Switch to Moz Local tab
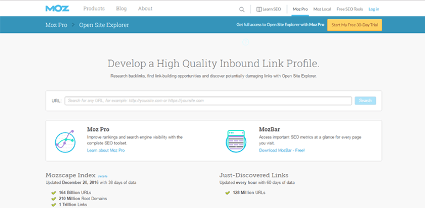The width and height of the screenshot is (425, 208). pos(322,9)
